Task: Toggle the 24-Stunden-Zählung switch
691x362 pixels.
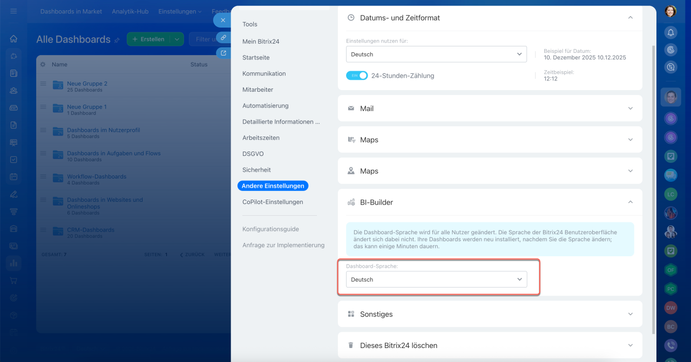Action: 357,76
